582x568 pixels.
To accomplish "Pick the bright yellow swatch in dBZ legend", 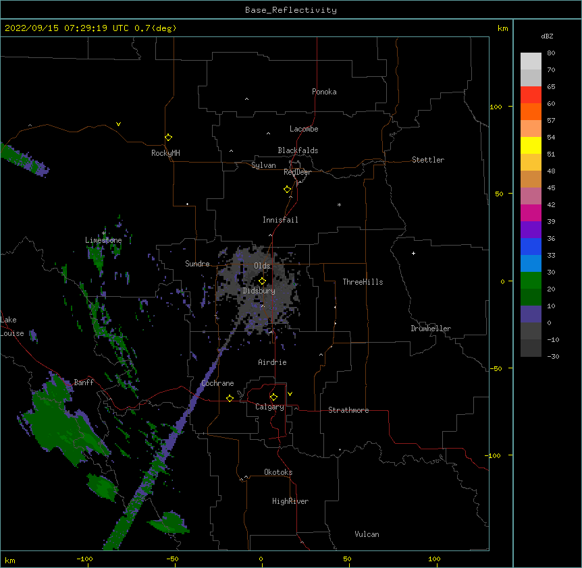I will pos(531,145).
